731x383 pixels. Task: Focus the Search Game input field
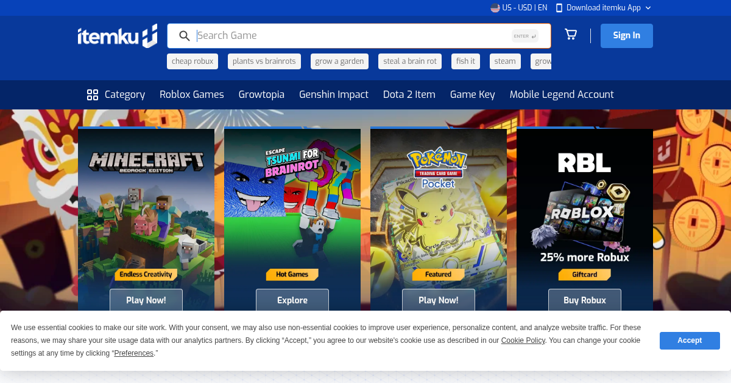(353, 36)
